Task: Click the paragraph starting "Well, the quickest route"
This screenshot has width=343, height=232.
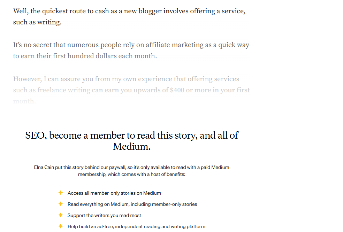Action: coord(129,11)
